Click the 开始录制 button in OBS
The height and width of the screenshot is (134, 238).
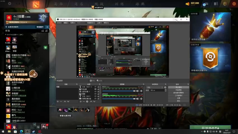point(178,90)
